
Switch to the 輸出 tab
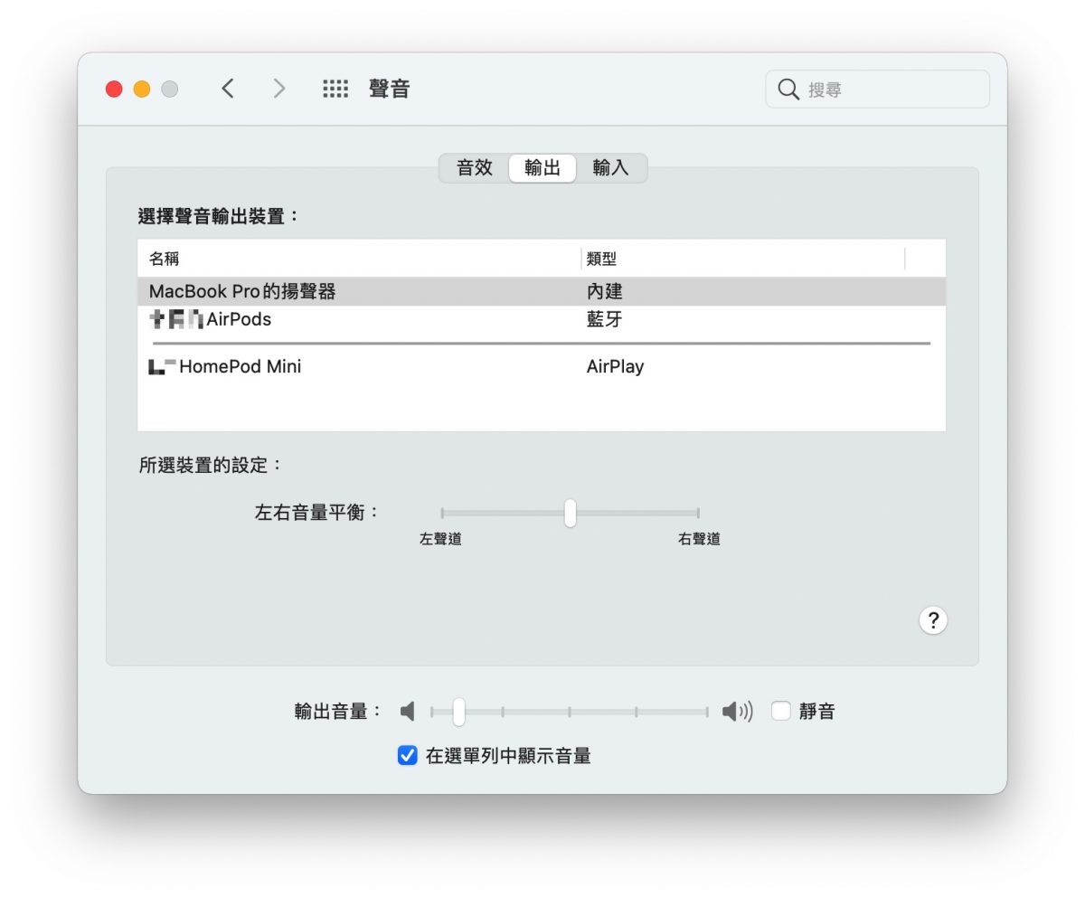542,168
